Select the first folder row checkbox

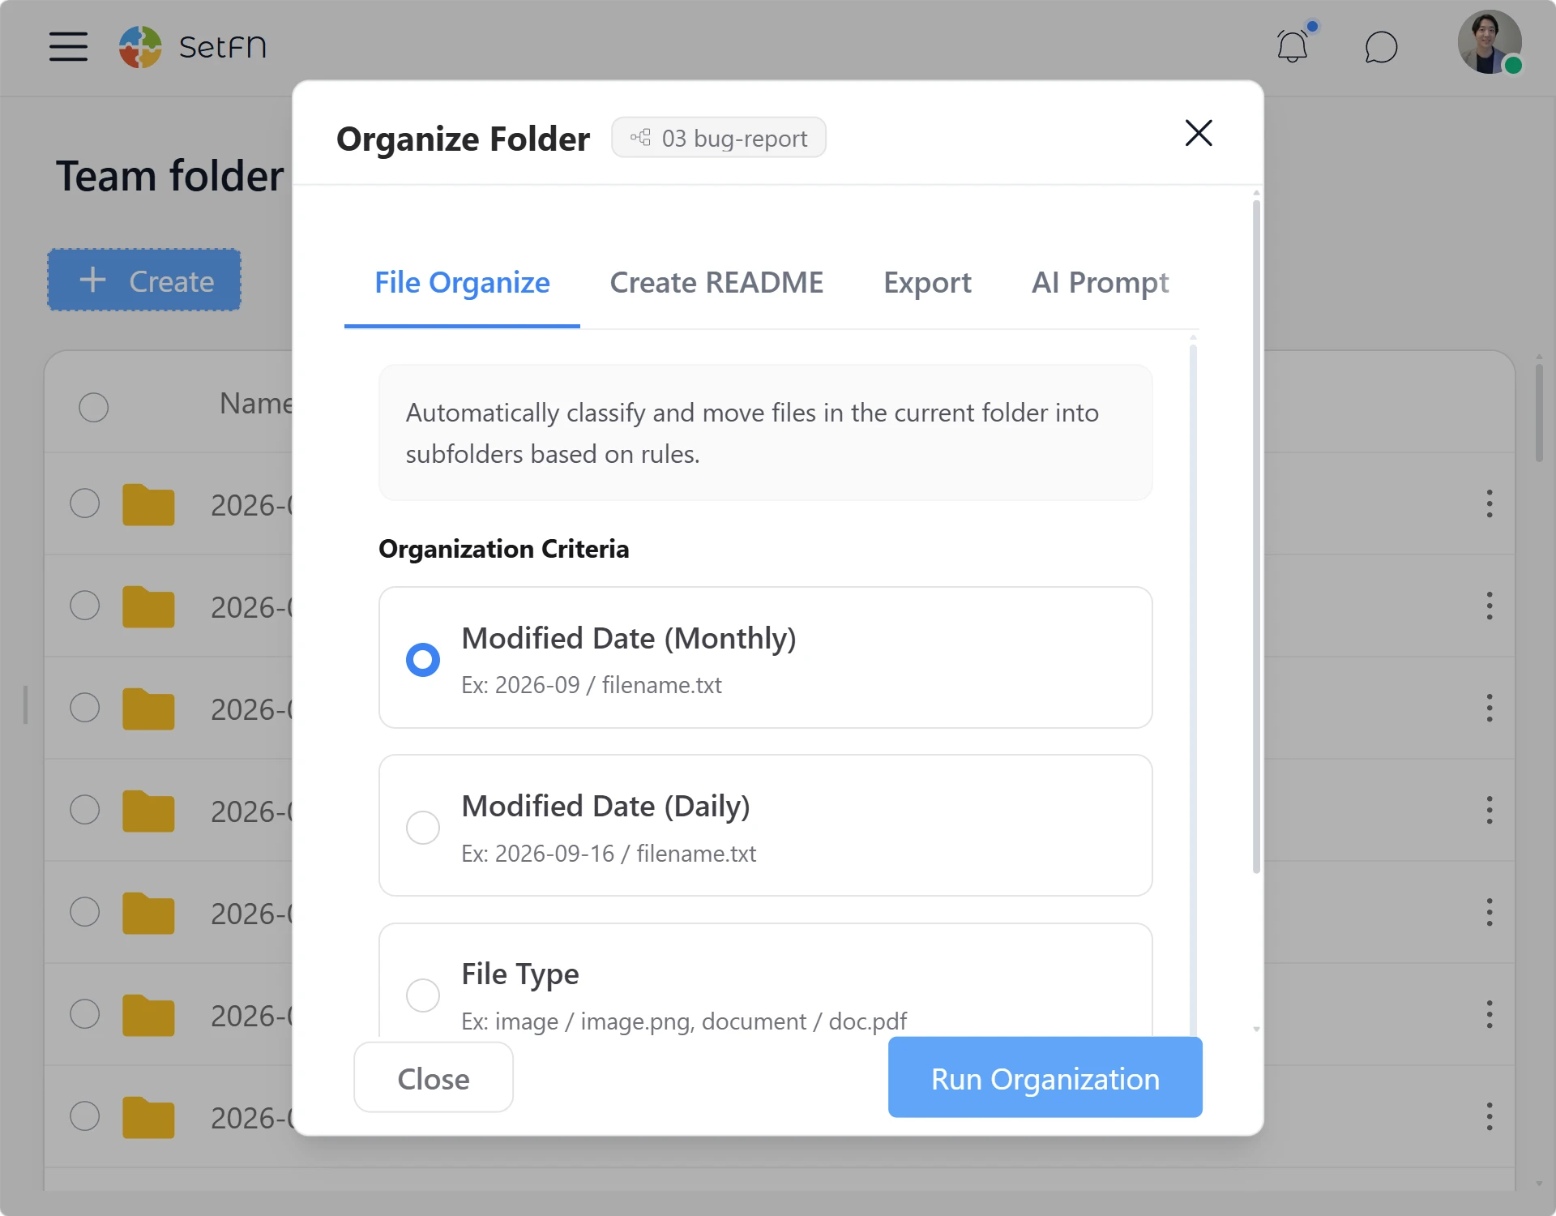(84, 503)
